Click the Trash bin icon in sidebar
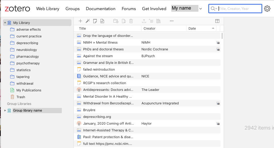This screenshot has width=274, height=148. point(12,97)
